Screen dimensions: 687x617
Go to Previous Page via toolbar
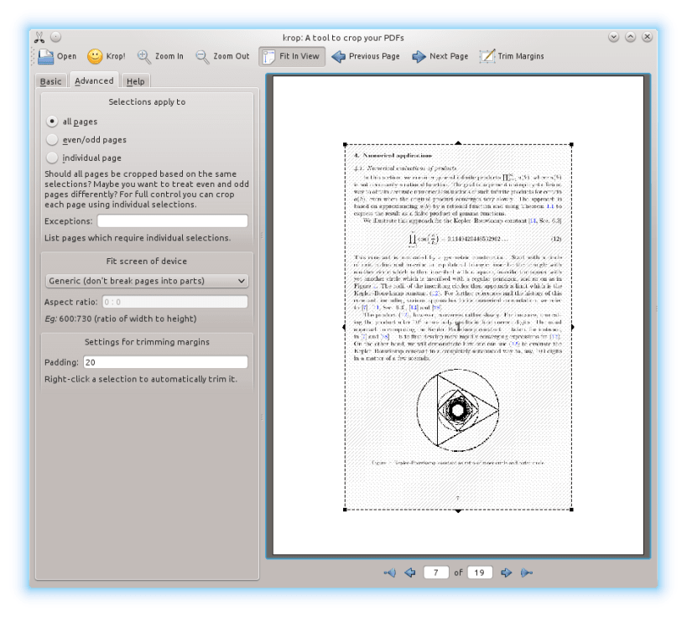point(366,56)
